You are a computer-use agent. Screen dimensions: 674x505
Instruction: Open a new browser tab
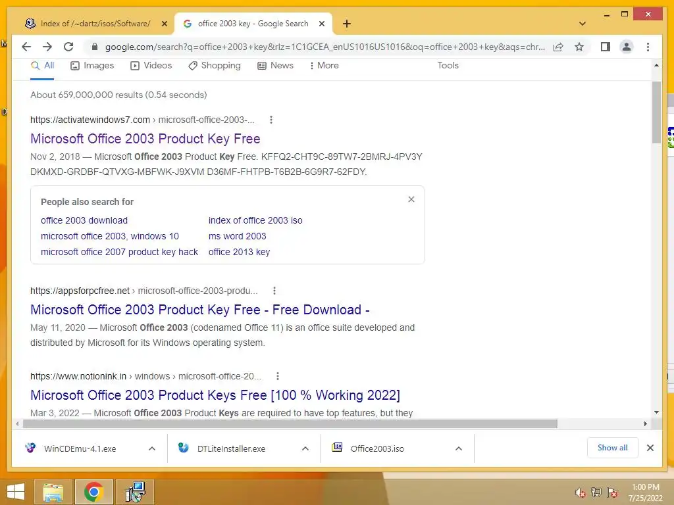347,24
